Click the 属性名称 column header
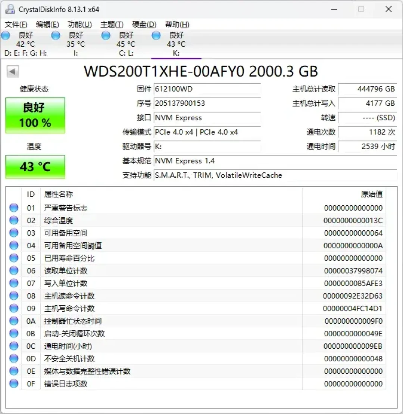The height and width of the screenshot is (414, 403). coord(171,194)
